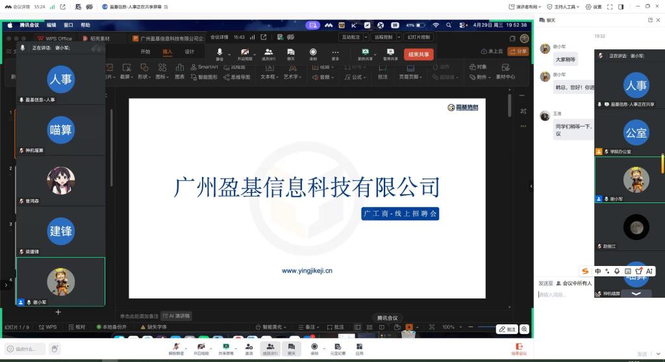
Task: Select 谢小军 video tile in right strip
Action: click(629, 180)
